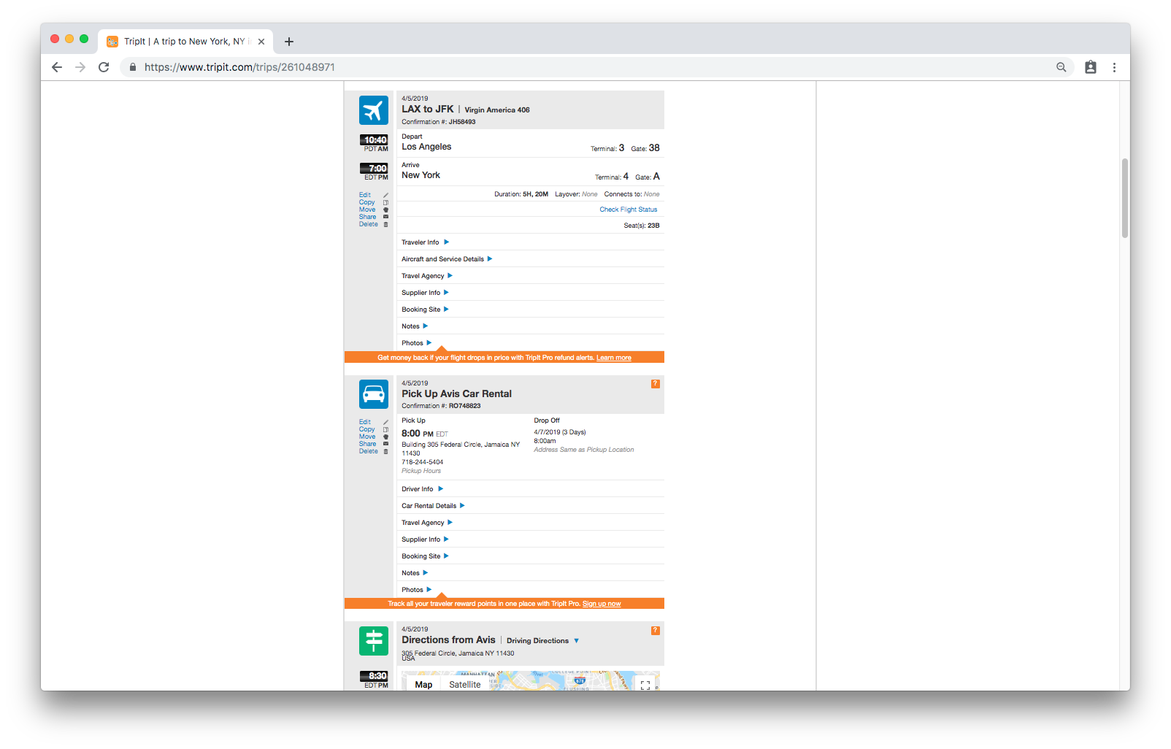Click the Pick Up Avis Car Rental title
Screen dimensions: 1171x749
(456, 393)
